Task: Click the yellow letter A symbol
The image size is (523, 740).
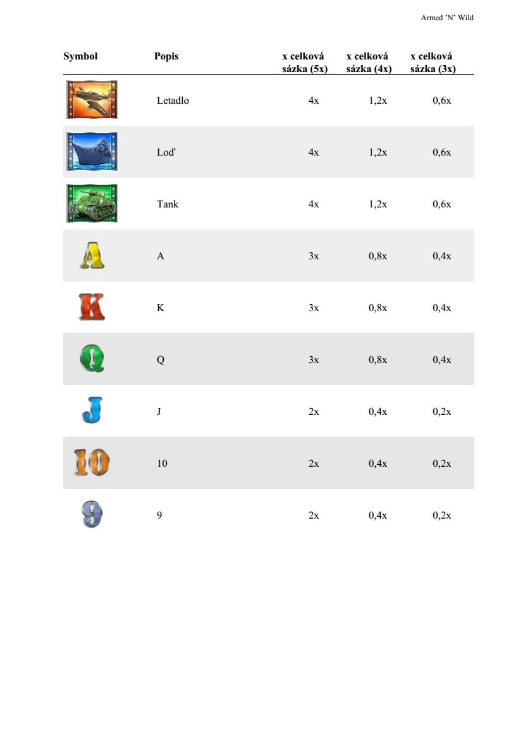Action: 92,256
